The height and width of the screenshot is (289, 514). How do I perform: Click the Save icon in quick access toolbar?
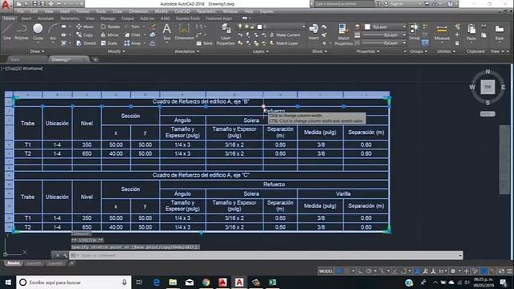(35, 4)
